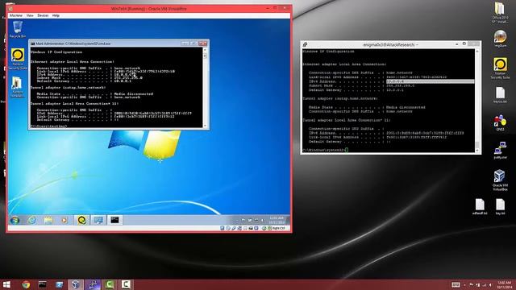Click the cmd.exe button on VM taskbar
Screen dimensions: 516x290
pos(114,220)
